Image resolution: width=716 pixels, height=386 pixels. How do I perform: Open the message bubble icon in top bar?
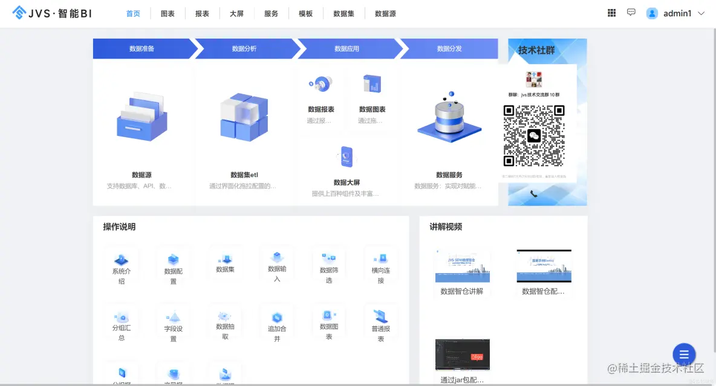[x=631, y=12]
